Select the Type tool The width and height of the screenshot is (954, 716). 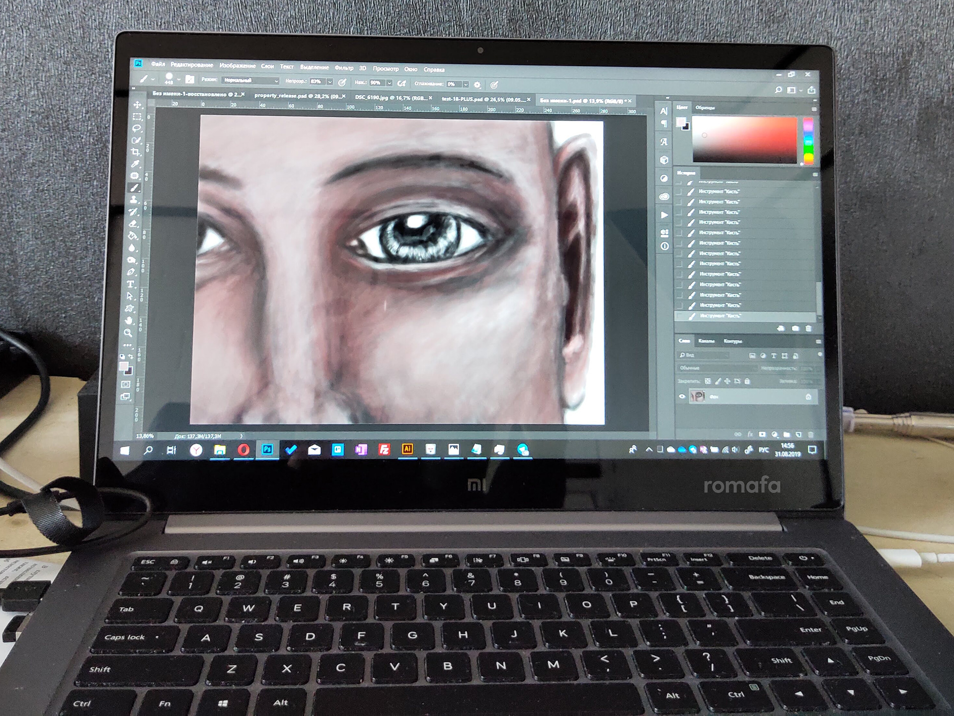coord(131,284)
